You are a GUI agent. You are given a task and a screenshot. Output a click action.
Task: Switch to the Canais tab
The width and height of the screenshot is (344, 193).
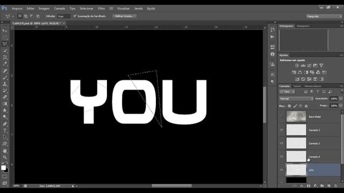pos(297,86)
